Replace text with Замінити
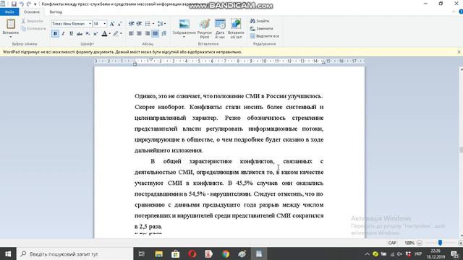 (261, 29)
